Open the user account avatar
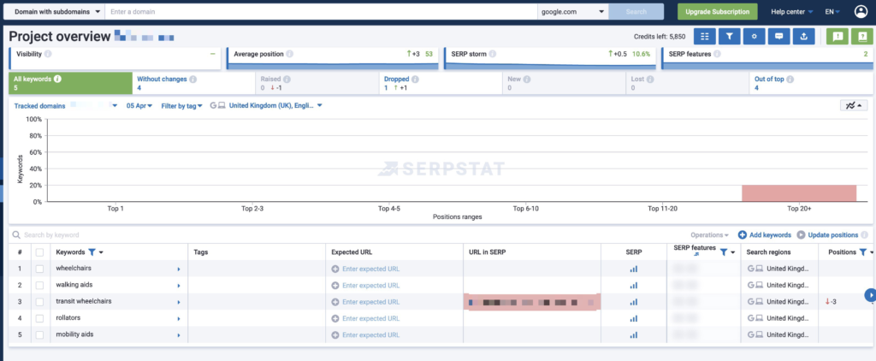 coord(861,11)
